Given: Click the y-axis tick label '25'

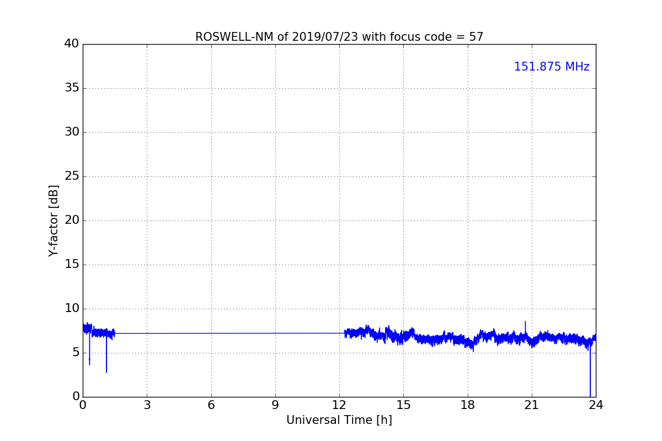Looking at the screenshot, I should [72, 176].
